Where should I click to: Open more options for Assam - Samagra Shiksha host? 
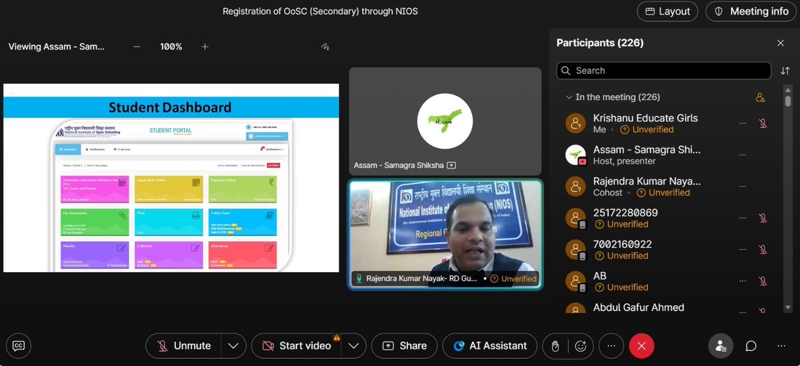pos(743,155)
